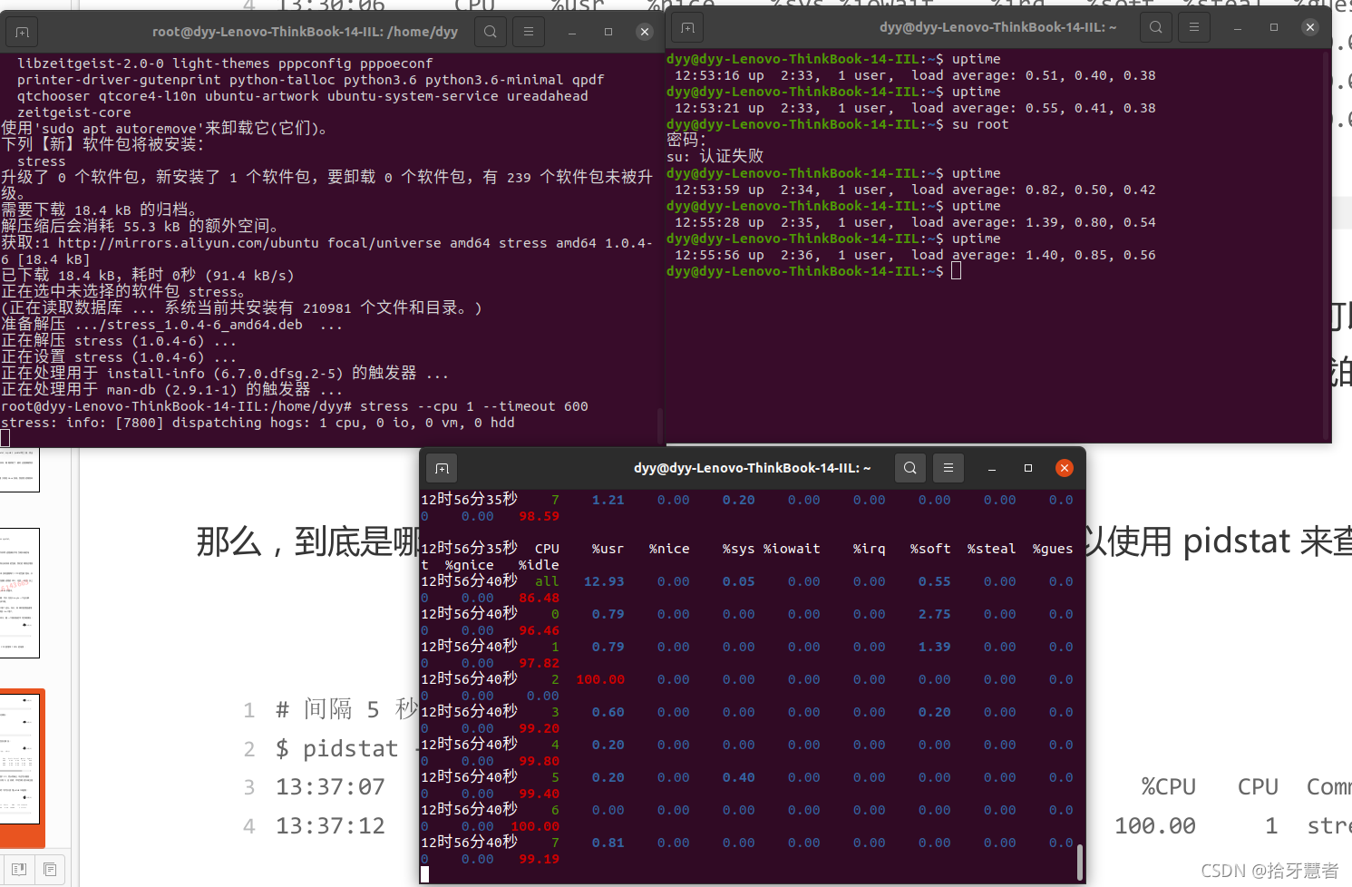The image size is (1352, 887).
Task: Click the mpstat terminal title 'dyy@dyy-Lenovo-ThinkBook-14-IIL: ~'
Action: pyautogui.click(x=752, y=468)
